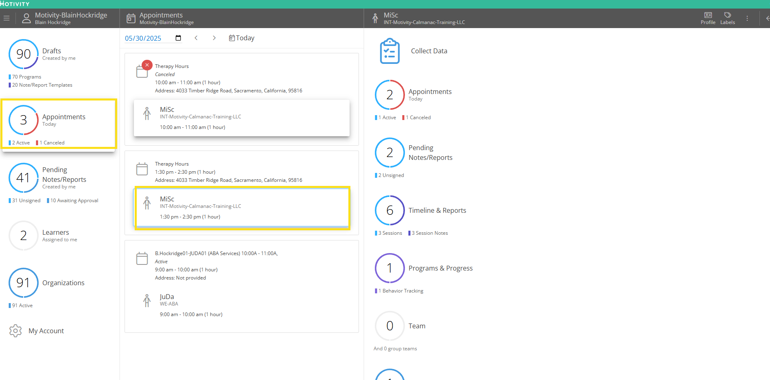
Task: Click the 0 Team counter circle
Action: (390, 326)
